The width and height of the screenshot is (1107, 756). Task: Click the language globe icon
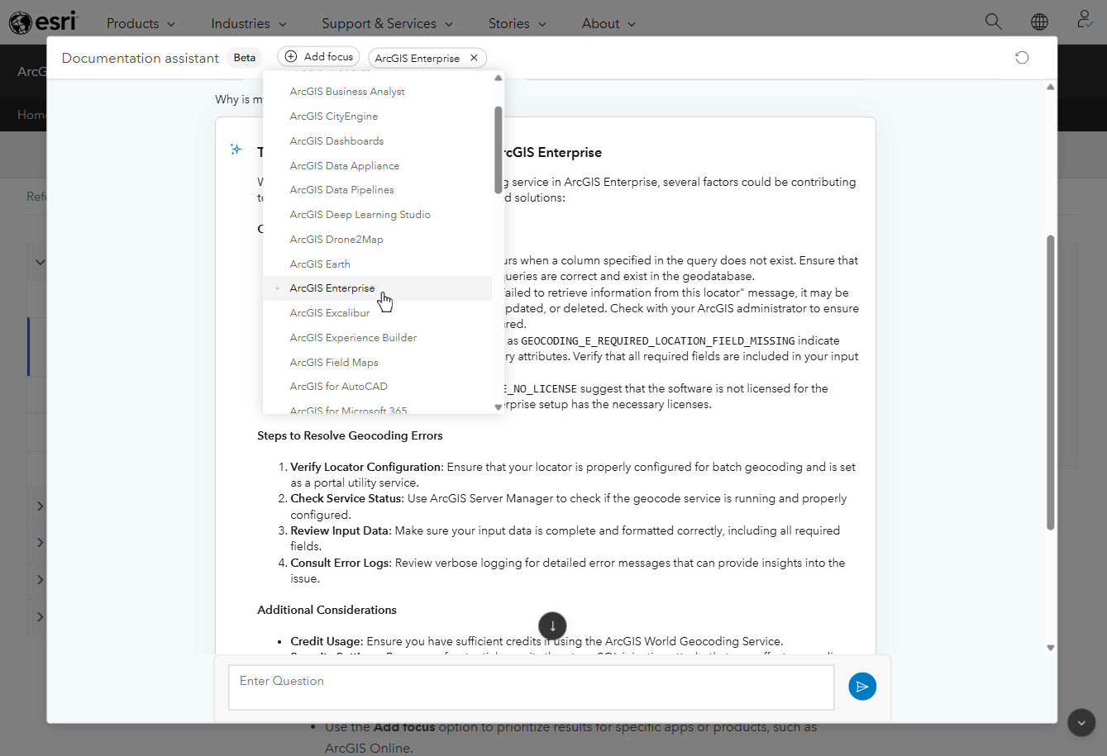pyautogui.click(x=1039, y=21)
